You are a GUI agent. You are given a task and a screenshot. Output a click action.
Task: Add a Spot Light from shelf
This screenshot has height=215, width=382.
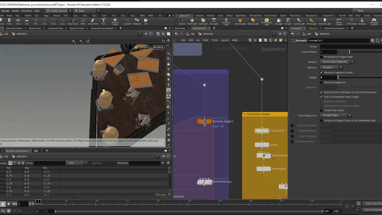203,21
